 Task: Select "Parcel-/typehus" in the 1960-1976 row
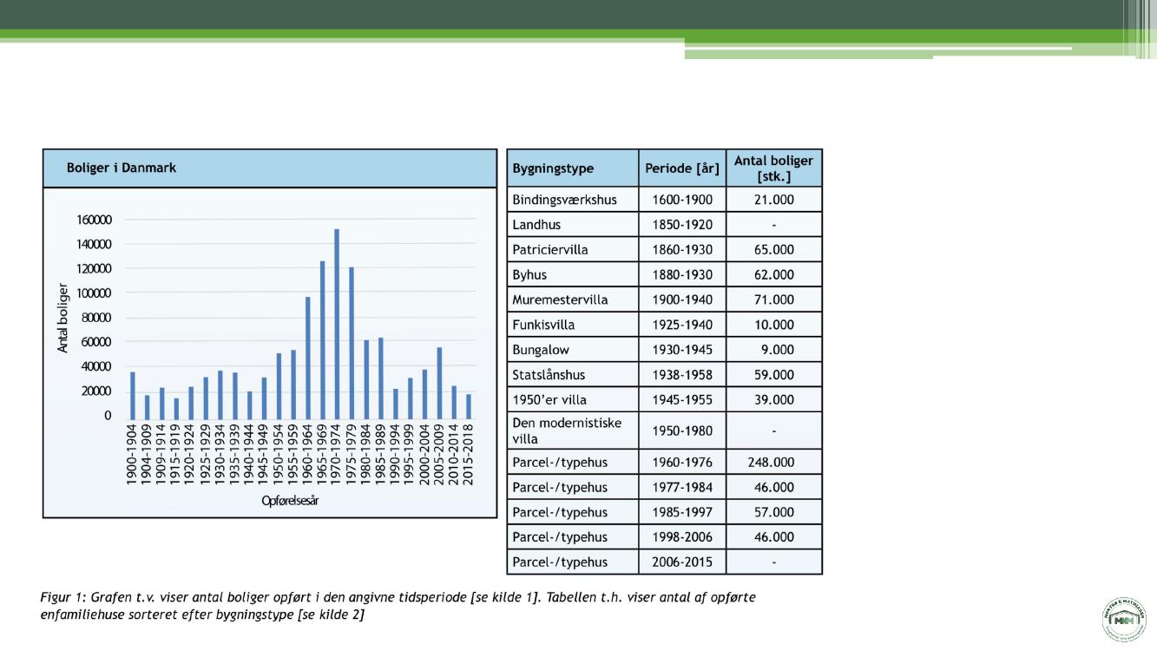pos(573,463)
